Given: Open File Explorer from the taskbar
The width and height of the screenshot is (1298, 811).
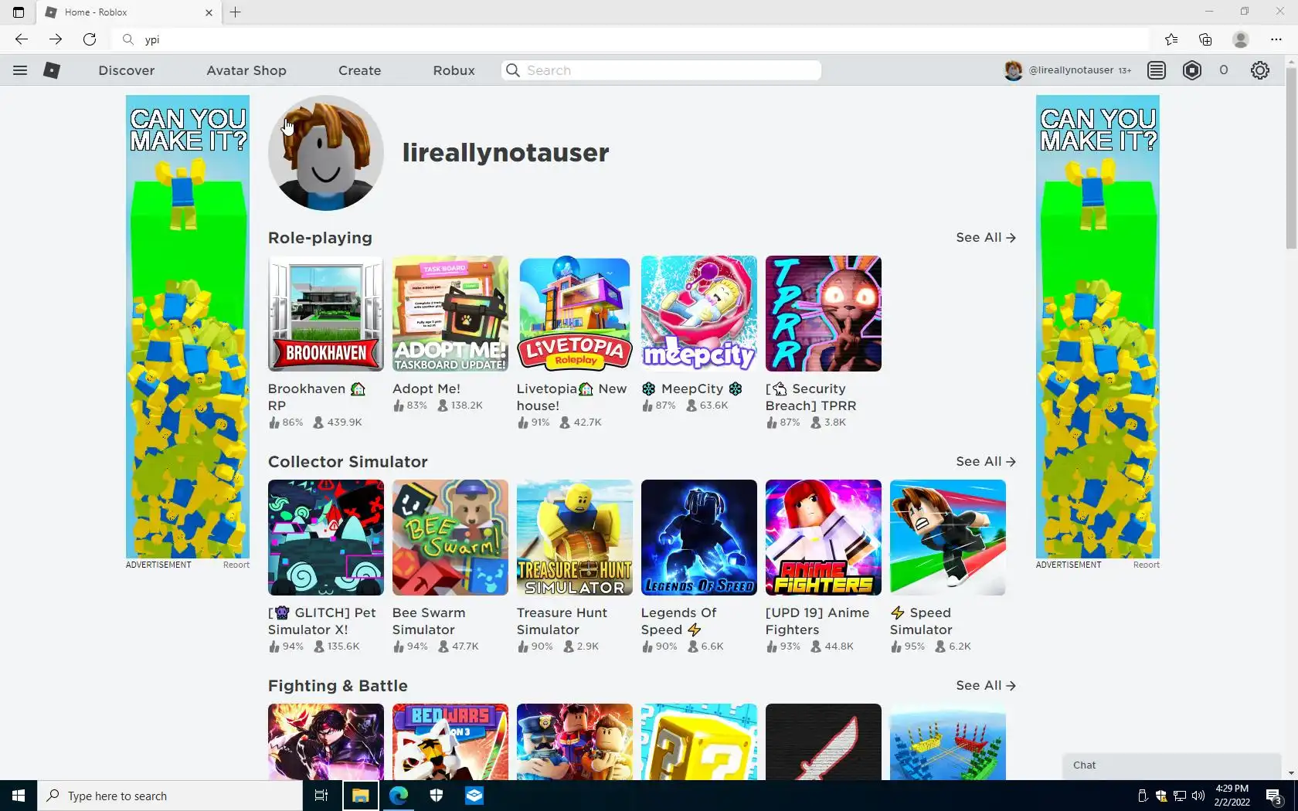Looking at the screenshot, I should [360, 796].
